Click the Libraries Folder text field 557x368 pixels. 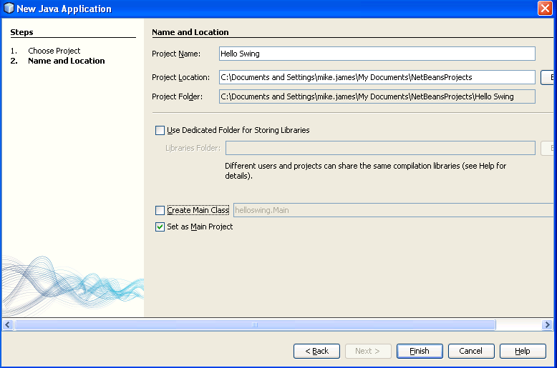pos(379,148)
